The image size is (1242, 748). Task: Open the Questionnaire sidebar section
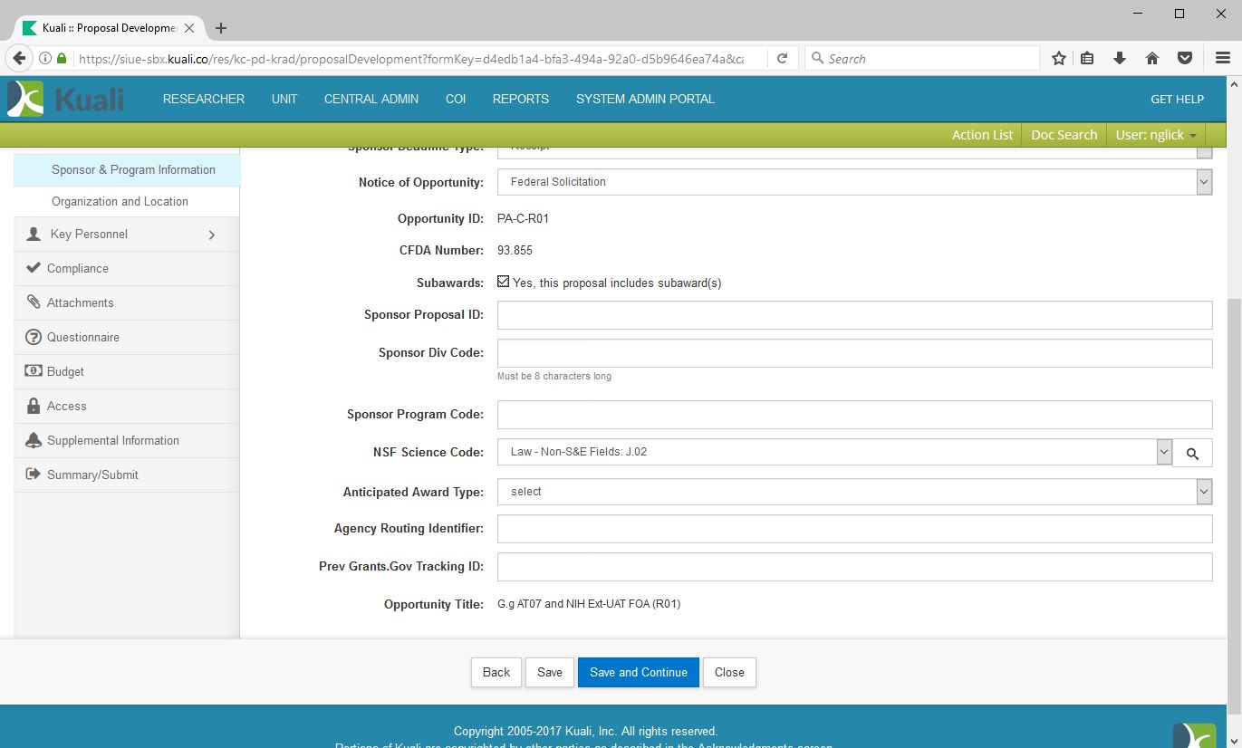(82, 338)
